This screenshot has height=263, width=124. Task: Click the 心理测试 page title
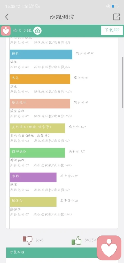tap(62, 17)
